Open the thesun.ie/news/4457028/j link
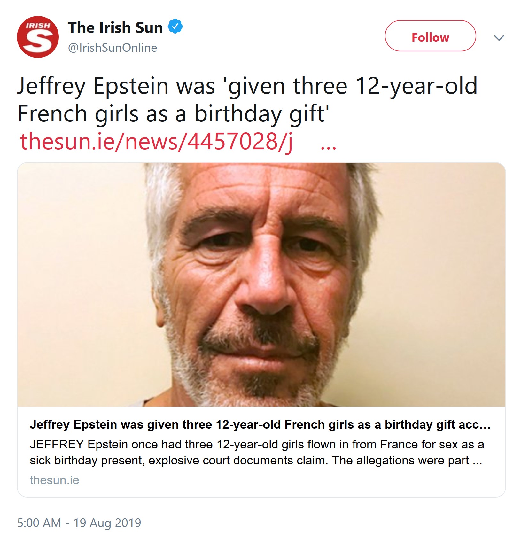This screenshot has height=536, width=521. click(156, 141)
